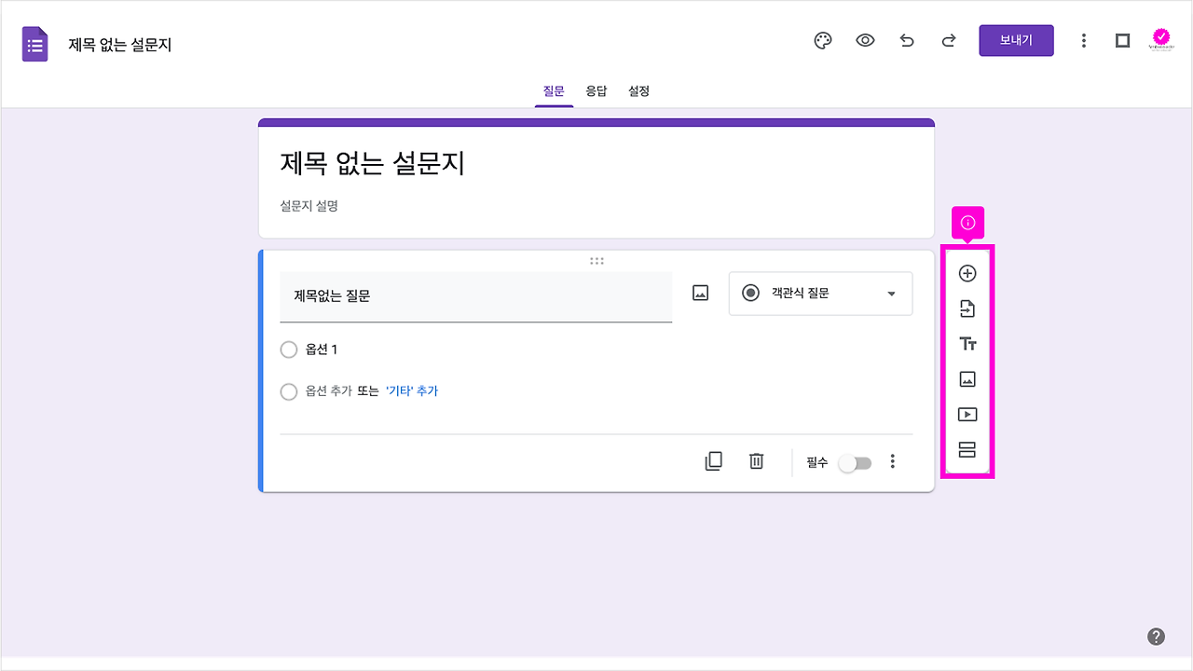Viewport: 1193px width, 671px height.
Task: Add a new section with the bottom sidebar icon
Action: pyautogui.click(x=967, y=450)
